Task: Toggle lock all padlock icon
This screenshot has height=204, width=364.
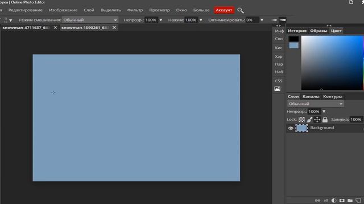Action: click(325, 120)
